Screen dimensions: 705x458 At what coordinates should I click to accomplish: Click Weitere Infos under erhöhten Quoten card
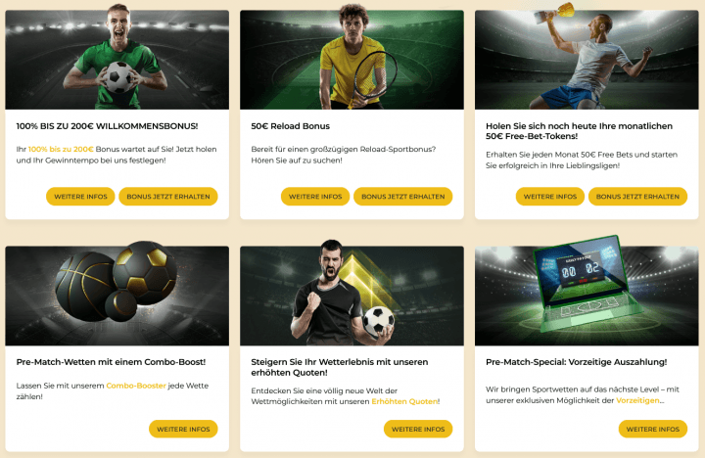418,429
